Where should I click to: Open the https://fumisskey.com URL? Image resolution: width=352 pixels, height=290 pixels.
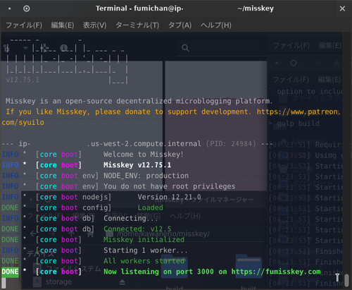[276, 272]
